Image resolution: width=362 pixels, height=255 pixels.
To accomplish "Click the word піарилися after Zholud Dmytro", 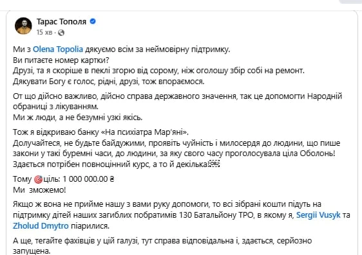I will pyautogui.click(x=90, y=225).
